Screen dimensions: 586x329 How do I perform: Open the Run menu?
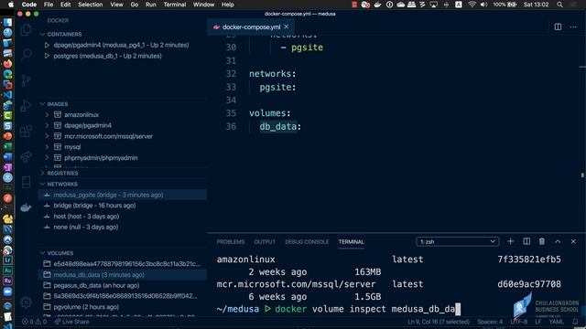point(150,5)
